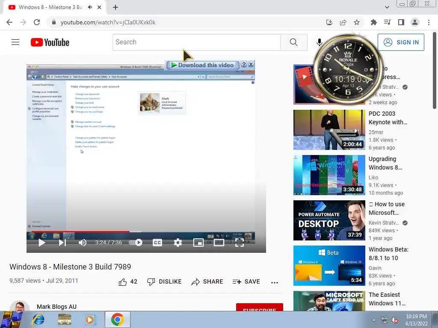Enter full screen mode
The width and height of the screenshot is (438, 328).
click(x=240, y=243)
